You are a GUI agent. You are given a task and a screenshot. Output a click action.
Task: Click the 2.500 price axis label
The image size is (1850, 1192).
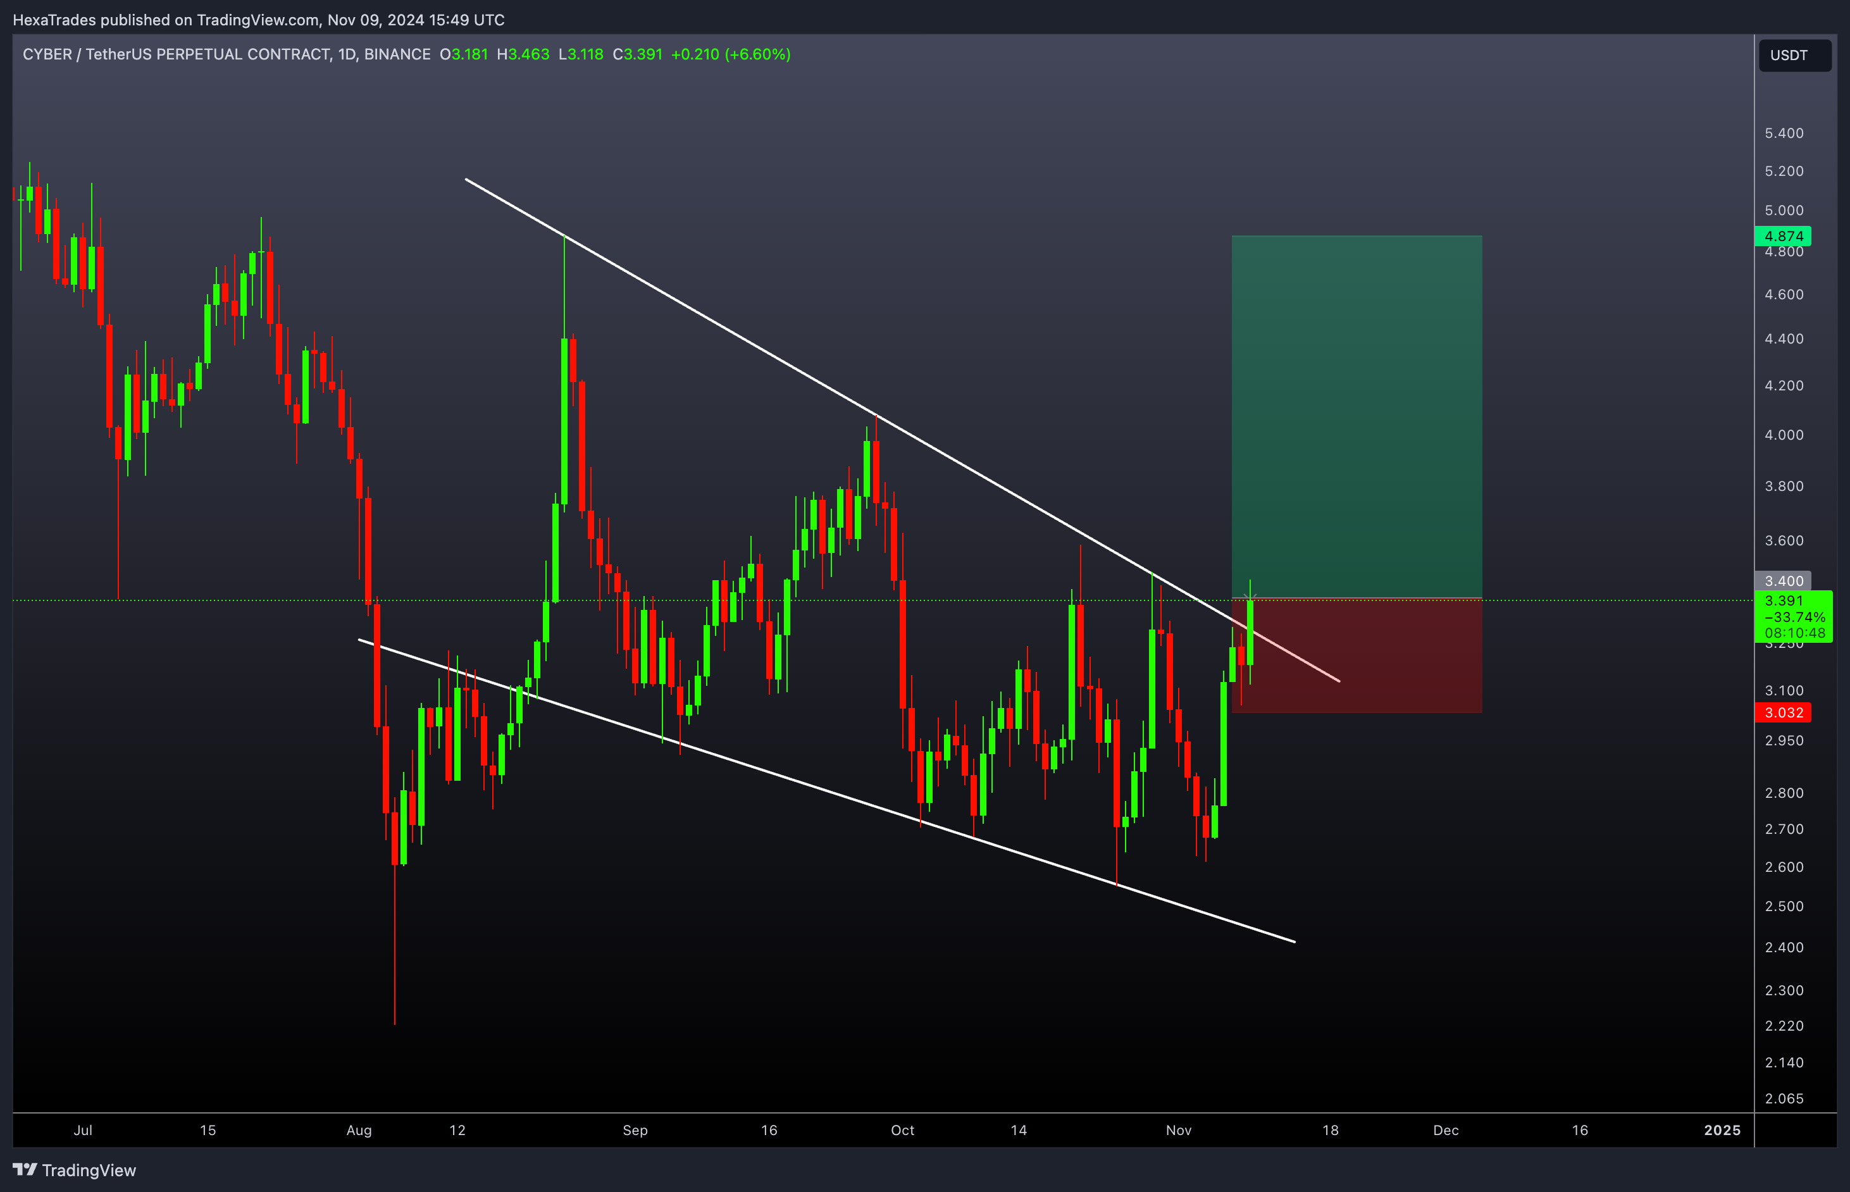[x=1784, y=907]
